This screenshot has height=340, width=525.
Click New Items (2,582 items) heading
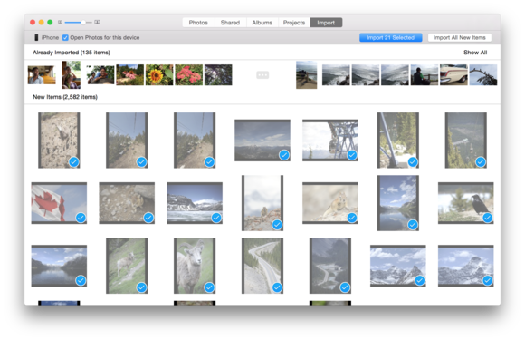(65, 97)
